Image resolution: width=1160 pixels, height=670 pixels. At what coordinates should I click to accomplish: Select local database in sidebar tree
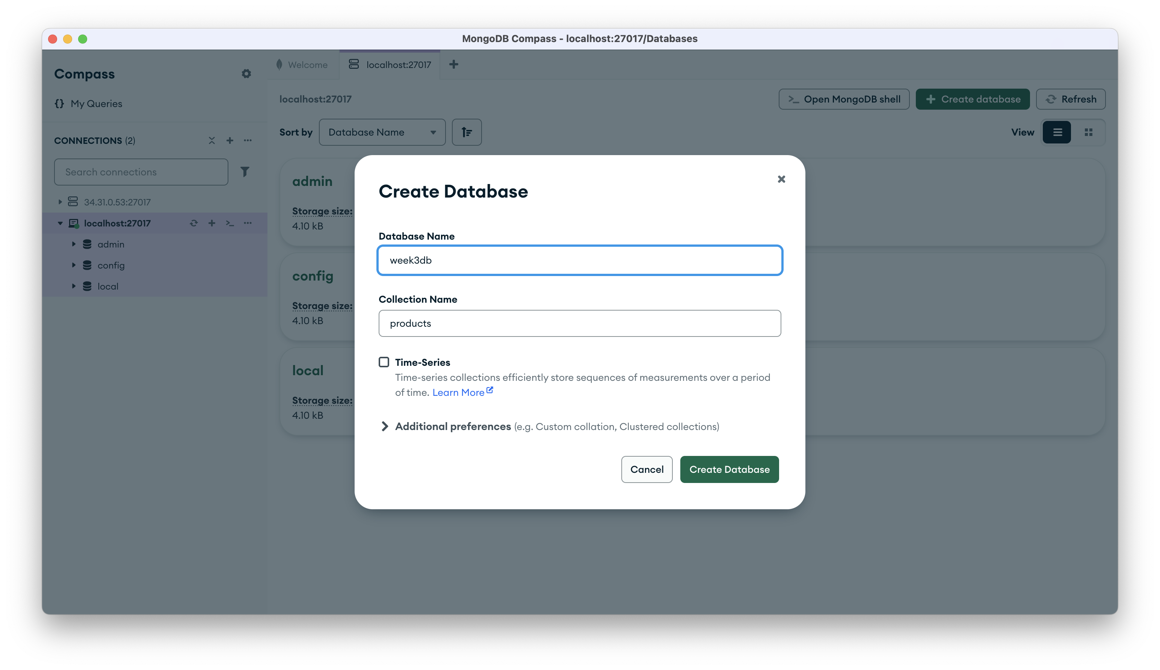coord(108,286)
